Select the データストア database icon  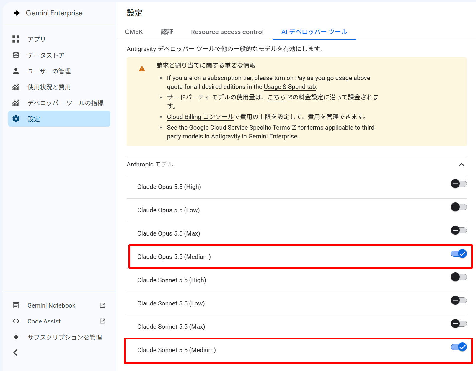click(x=16, y=55)
